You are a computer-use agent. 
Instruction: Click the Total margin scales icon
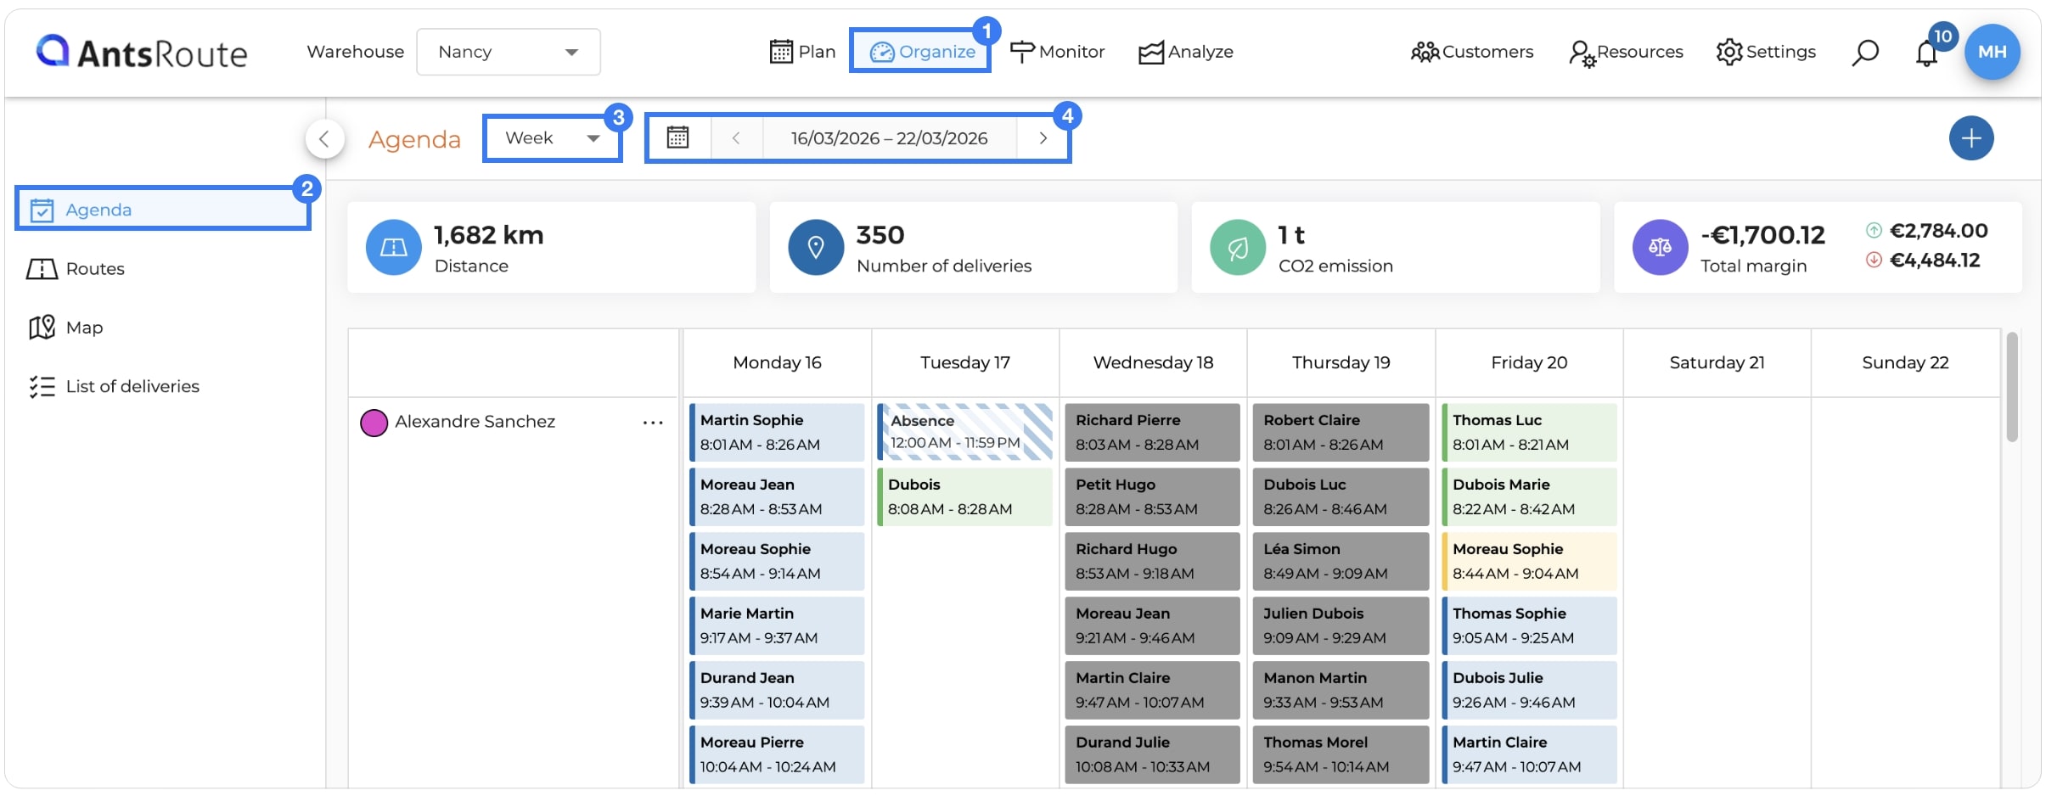[x=1661, y=247]
